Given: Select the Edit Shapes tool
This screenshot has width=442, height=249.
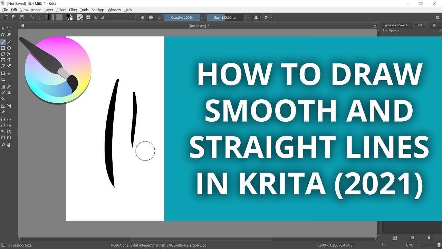Looking at the screenshot, I should coord(3,35).
